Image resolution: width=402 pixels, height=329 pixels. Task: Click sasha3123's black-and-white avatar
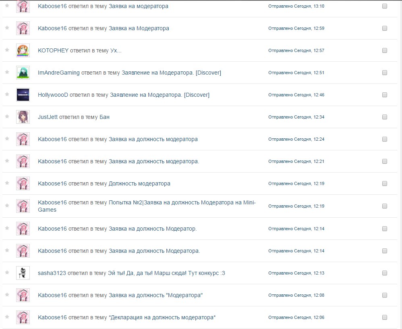tap(23, 273)
